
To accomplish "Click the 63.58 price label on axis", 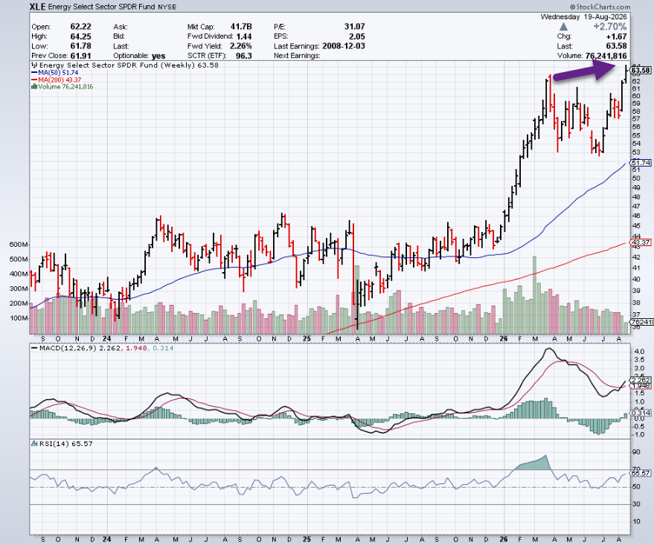I will click(641, 70).
